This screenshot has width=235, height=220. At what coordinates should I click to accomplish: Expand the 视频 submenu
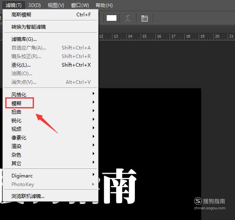click(51, 129)
